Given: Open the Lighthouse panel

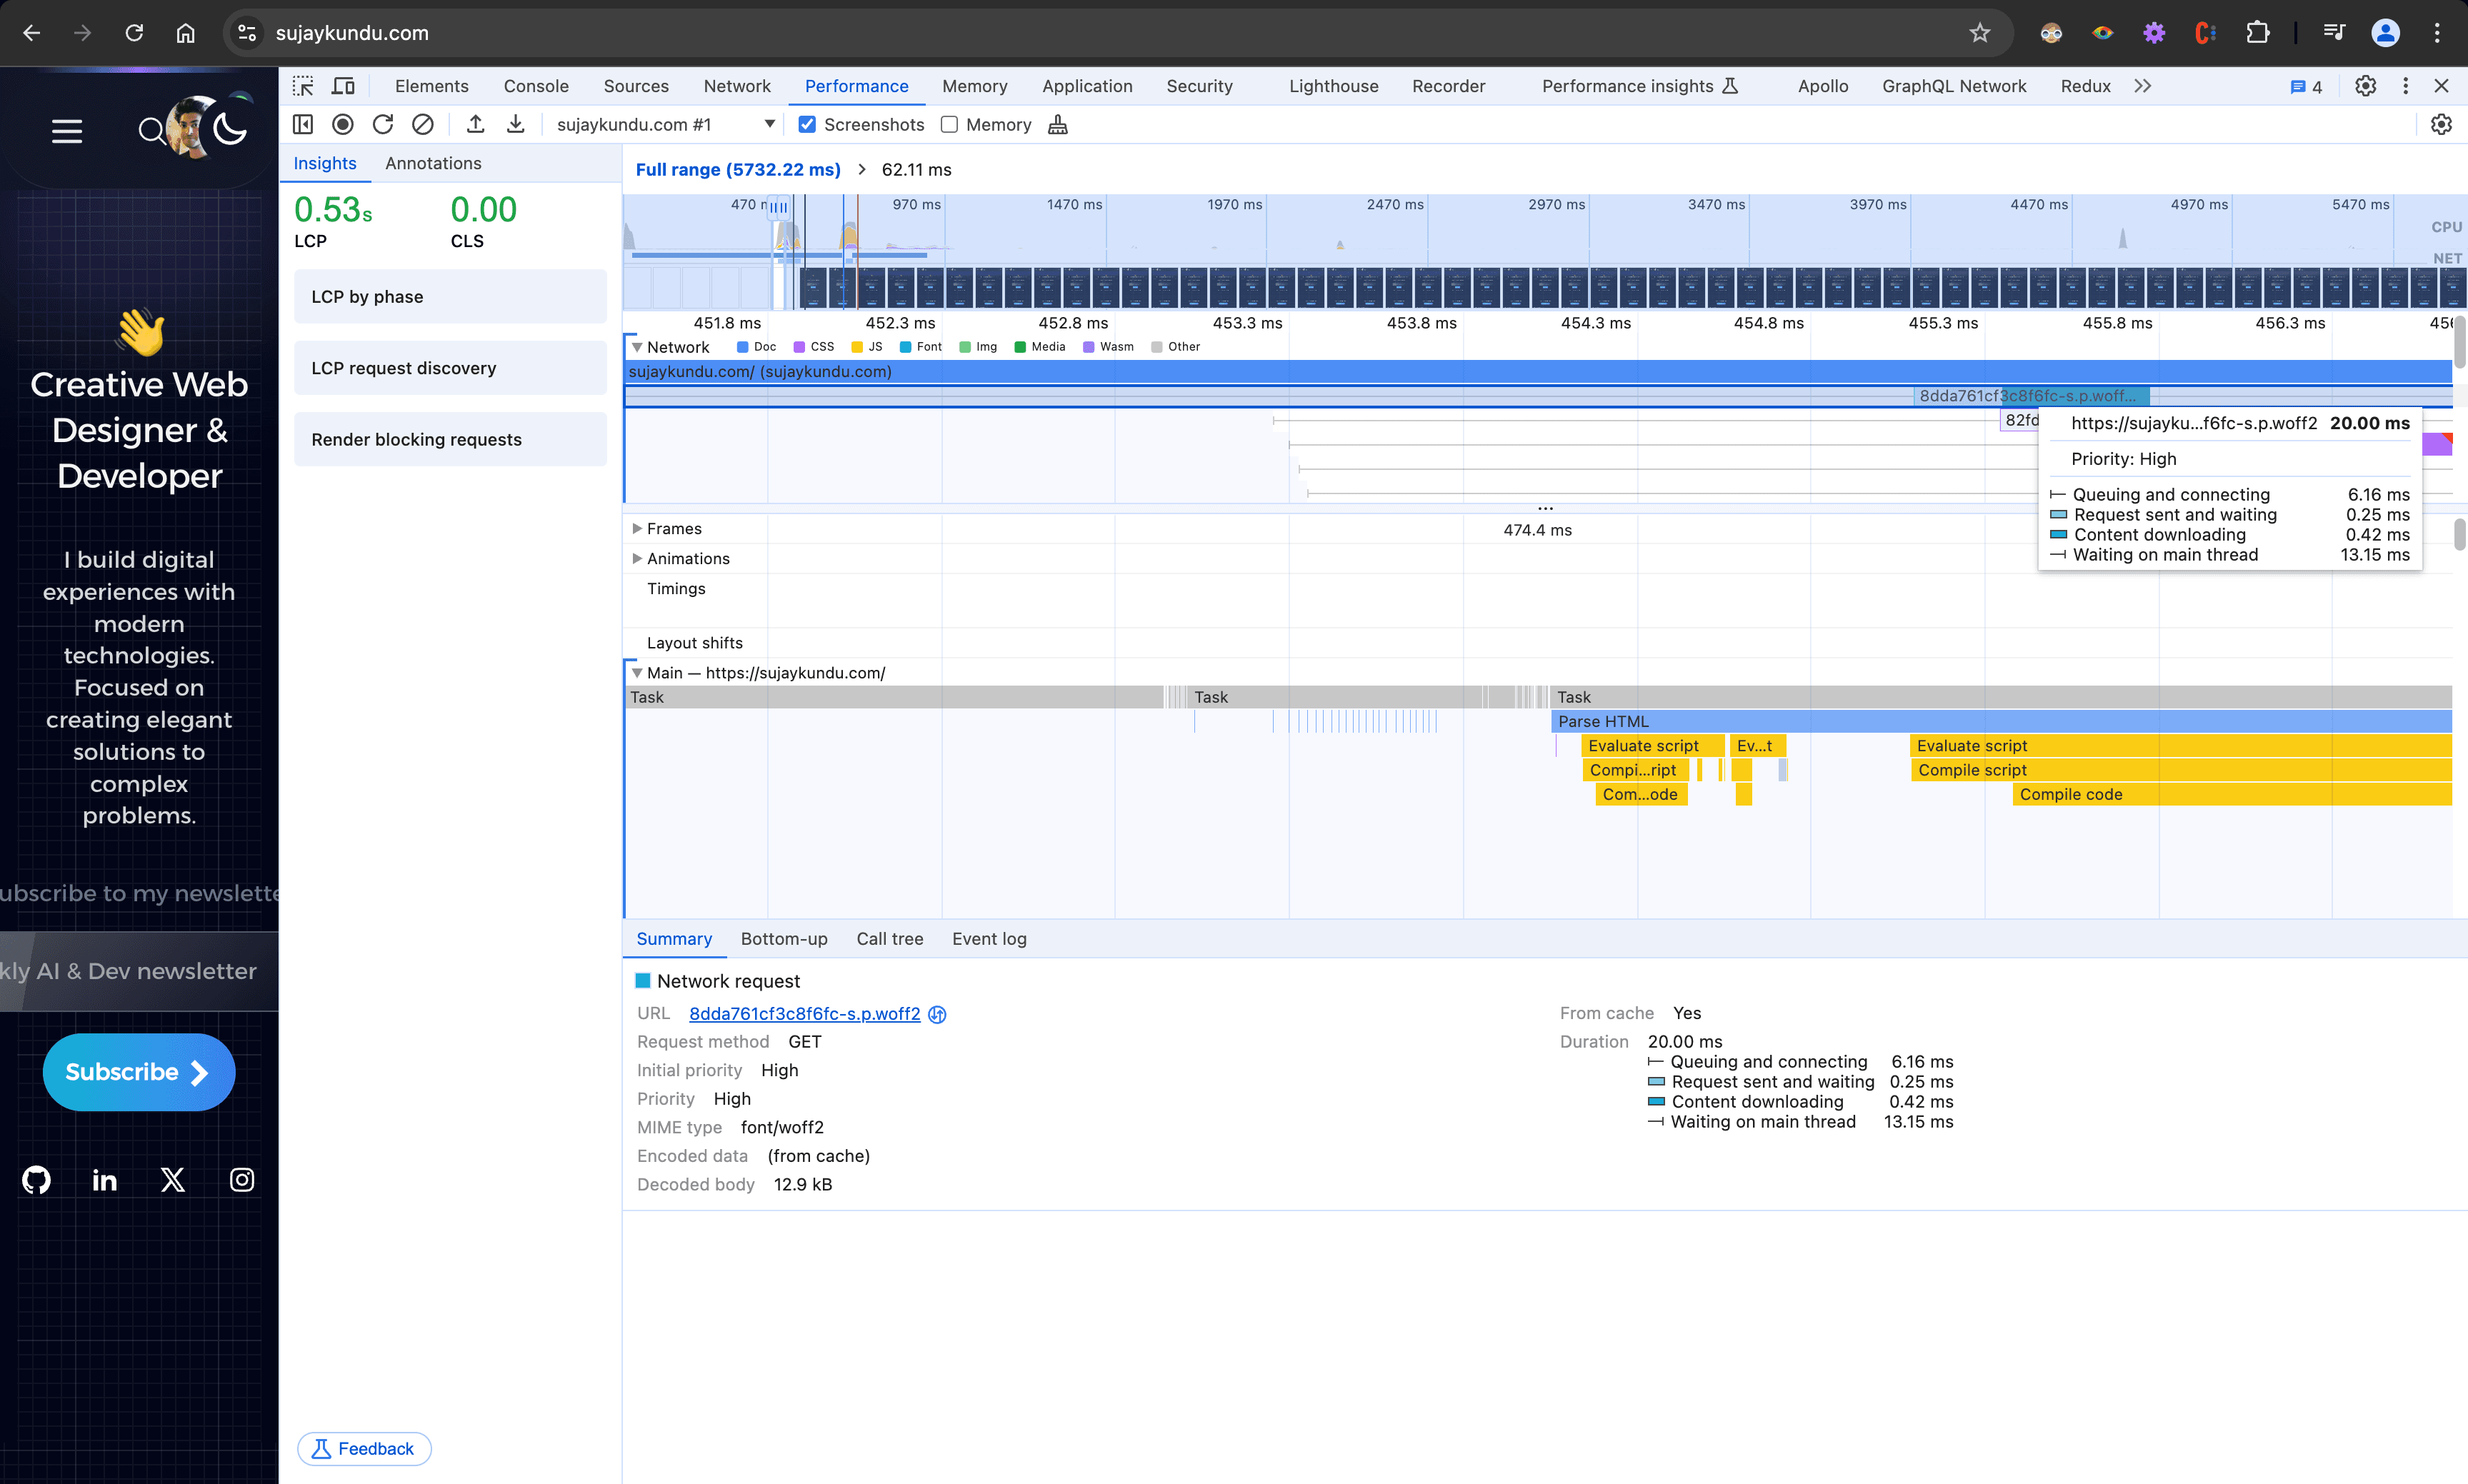Looking at the screenshot, I should (1333, 86).
